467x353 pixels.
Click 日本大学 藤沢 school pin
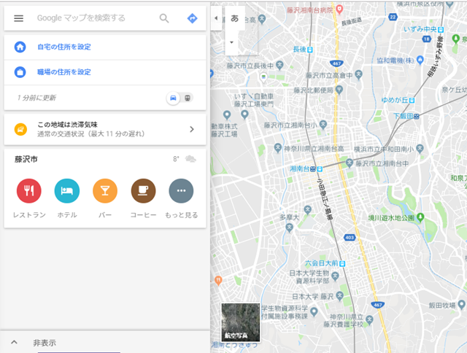click(x=339, y=296)
